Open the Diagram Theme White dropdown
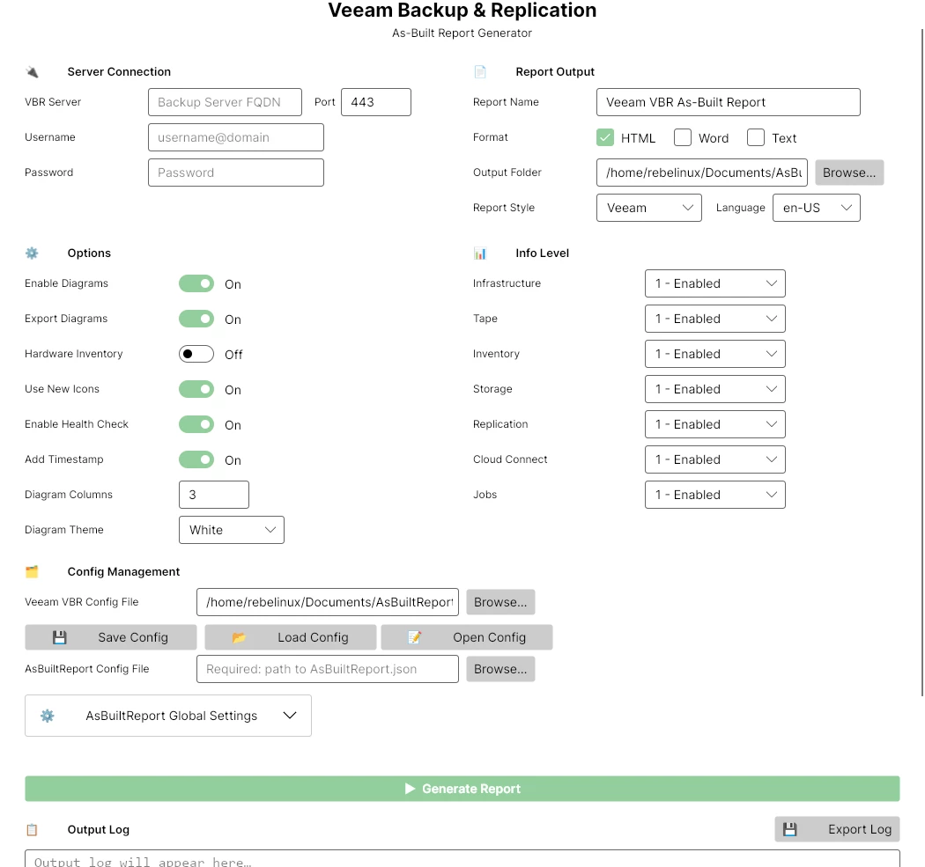925x867 pixels. tap(231, 531)
